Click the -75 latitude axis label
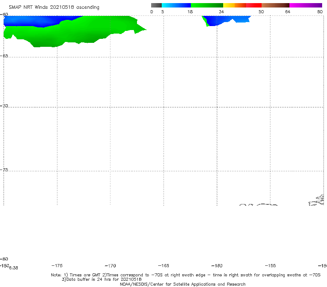 point(4,170)
